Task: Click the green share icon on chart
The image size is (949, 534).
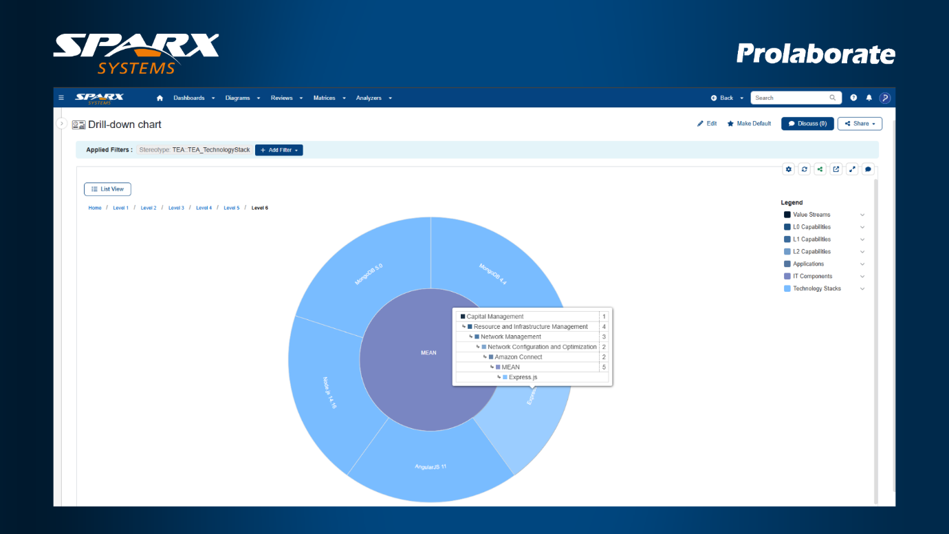Action: tap(820, 169)
